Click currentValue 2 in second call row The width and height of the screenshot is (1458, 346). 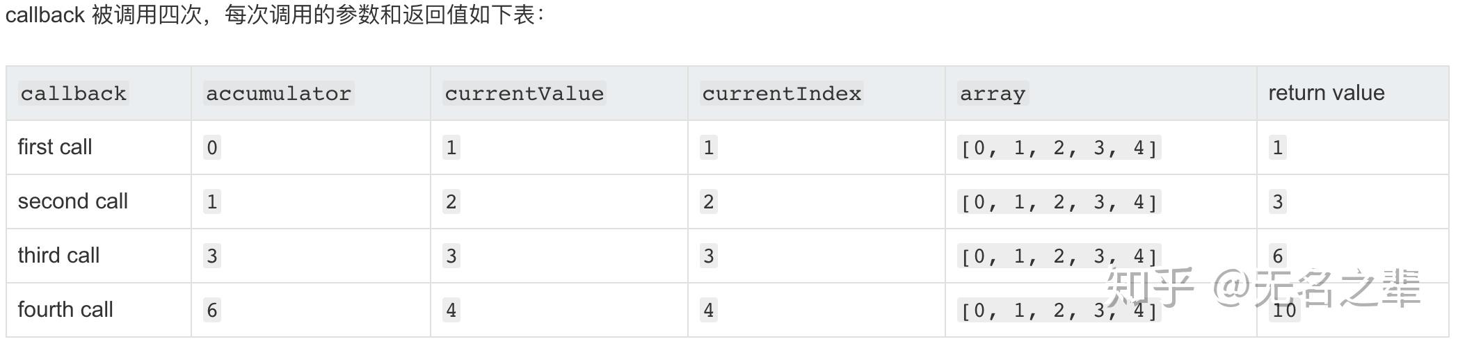(451, 202)
